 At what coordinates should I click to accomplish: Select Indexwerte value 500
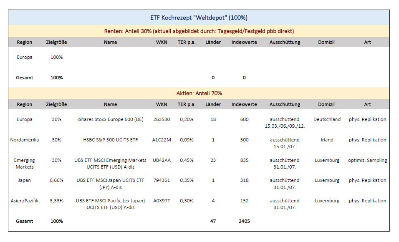coord(244,140)
